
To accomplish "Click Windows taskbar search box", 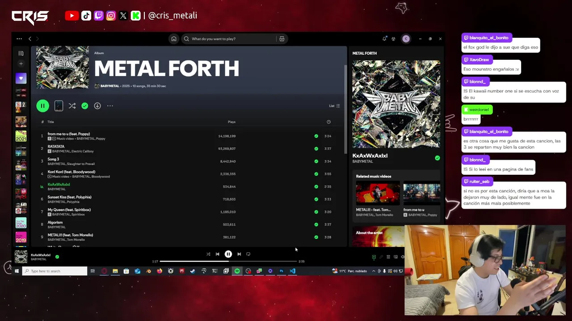I will [x=55, y=271].
